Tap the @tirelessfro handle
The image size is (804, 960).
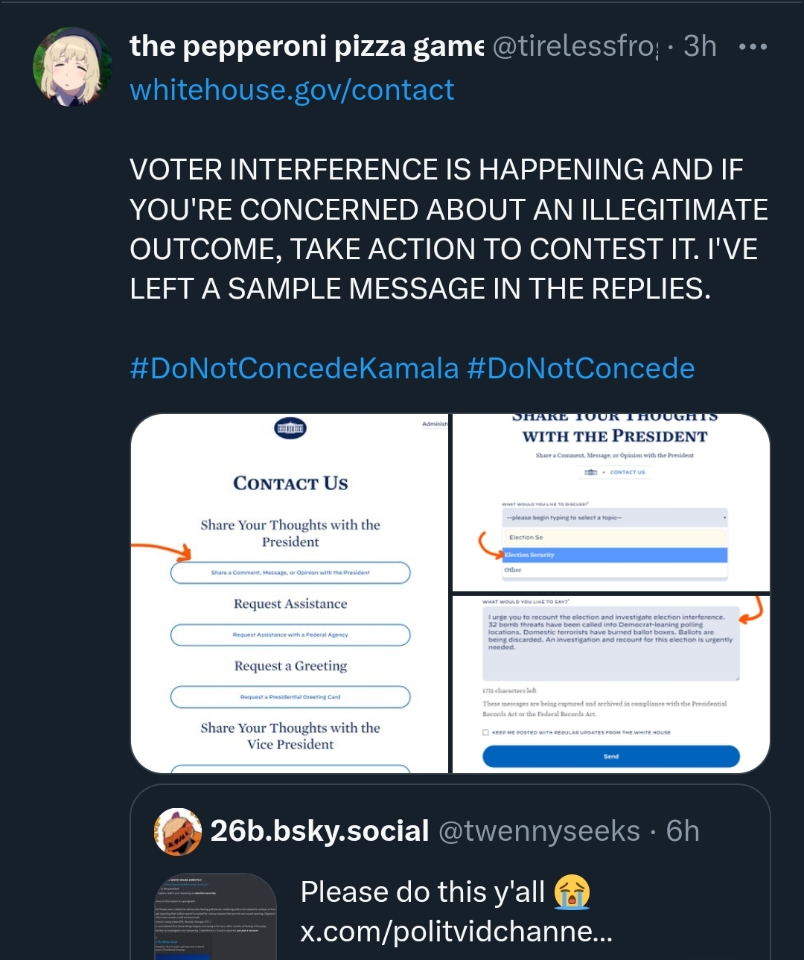(575, 47)
